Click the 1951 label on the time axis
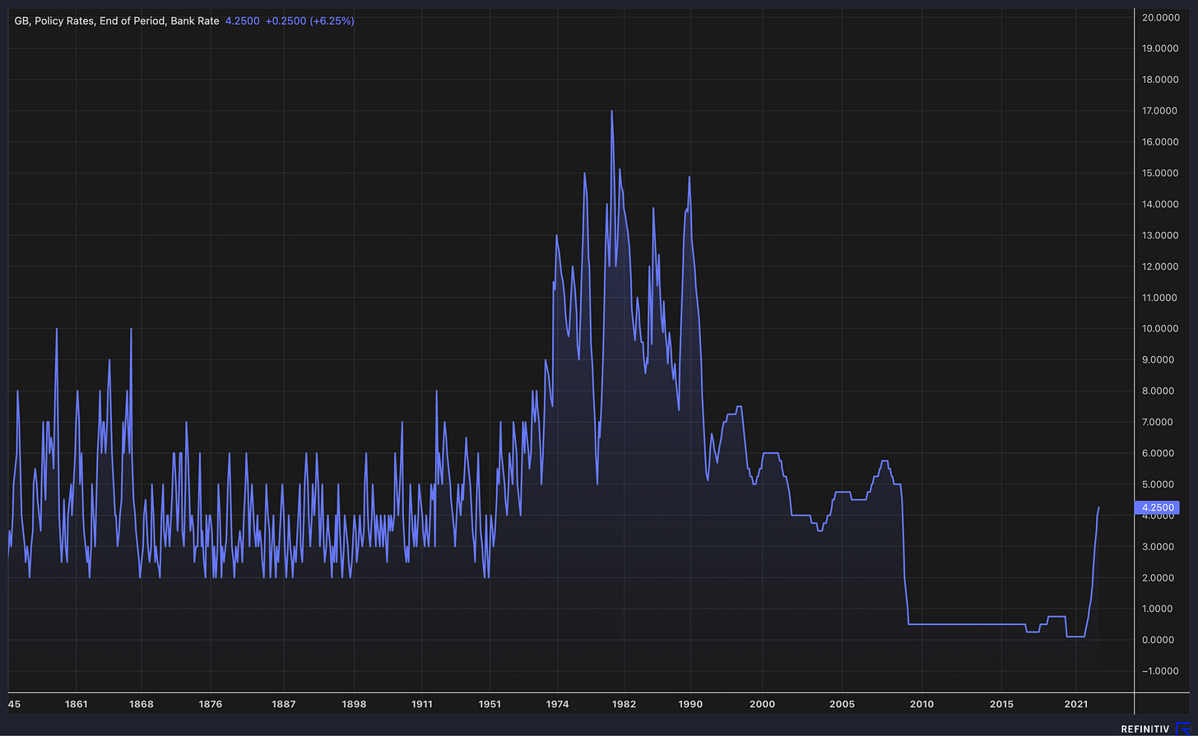This screenshot has width=1198, height=736. click(x=490, y=705)
